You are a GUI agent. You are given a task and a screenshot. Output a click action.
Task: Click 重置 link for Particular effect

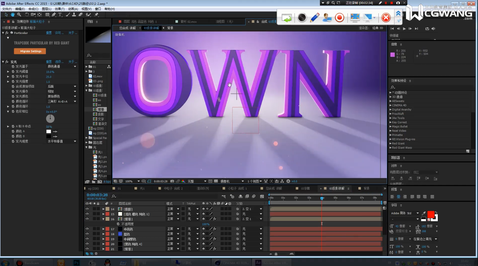point(49,33)
